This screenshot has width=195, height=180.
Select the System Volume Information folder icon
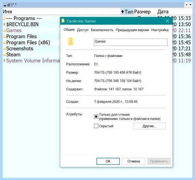[x=4, y=61]
